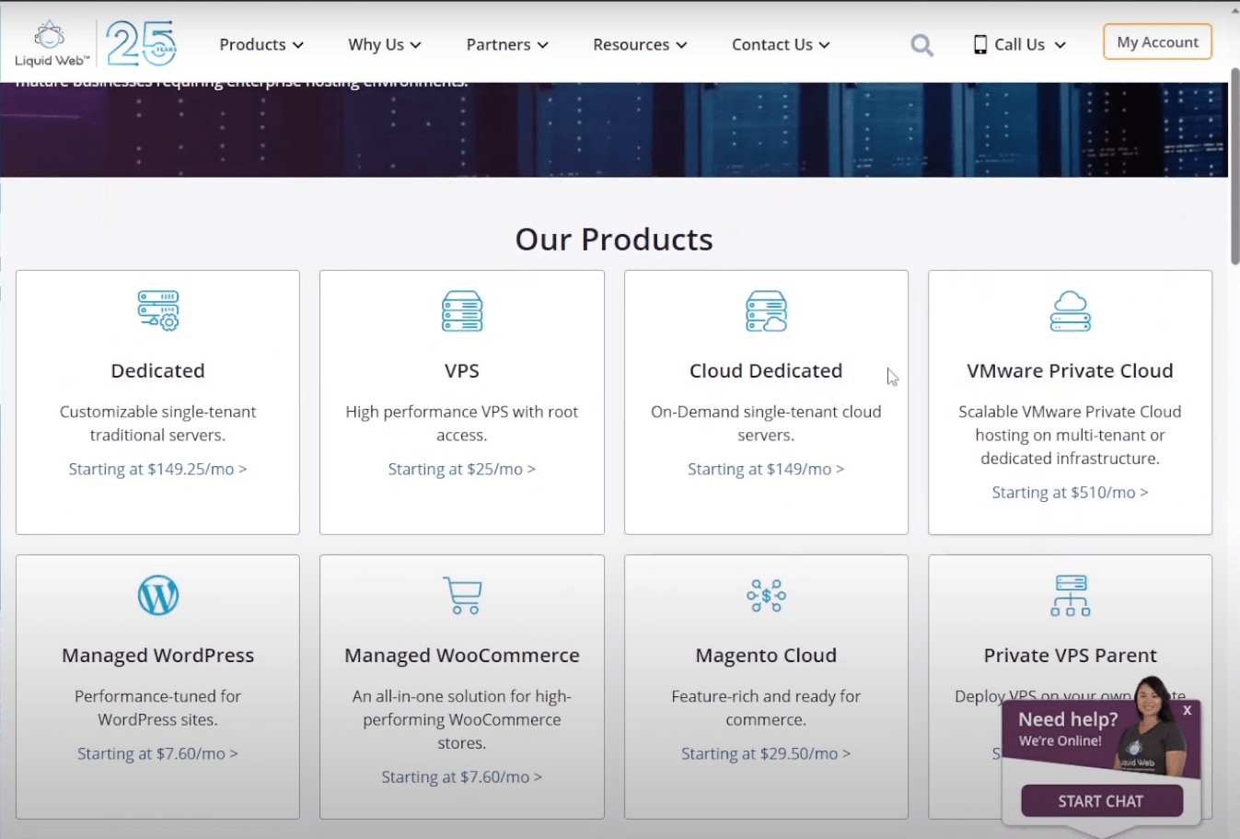Image resolution: width=1240 pixels, height=839 pixels.
Task: Click the VPS server stack icon
Action: pos(462,310)
